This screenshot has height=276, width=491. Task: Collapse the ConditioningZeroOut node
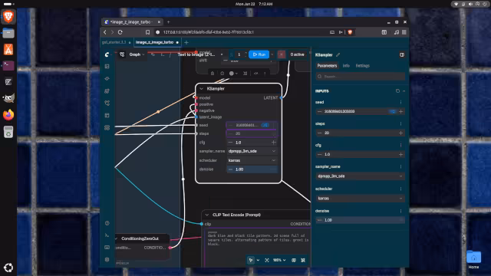[117, 238]
